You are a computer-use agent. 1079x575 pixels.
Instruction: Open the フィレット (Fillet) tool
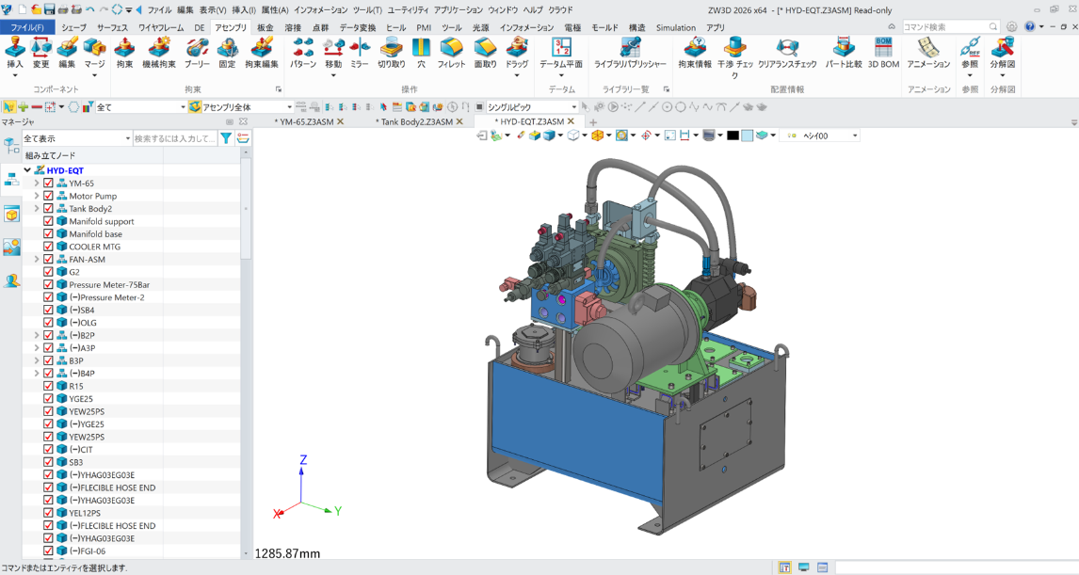451,48
